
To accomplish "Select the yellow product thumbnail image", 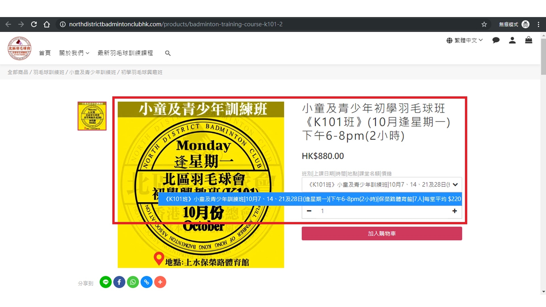I will (92, 116).
